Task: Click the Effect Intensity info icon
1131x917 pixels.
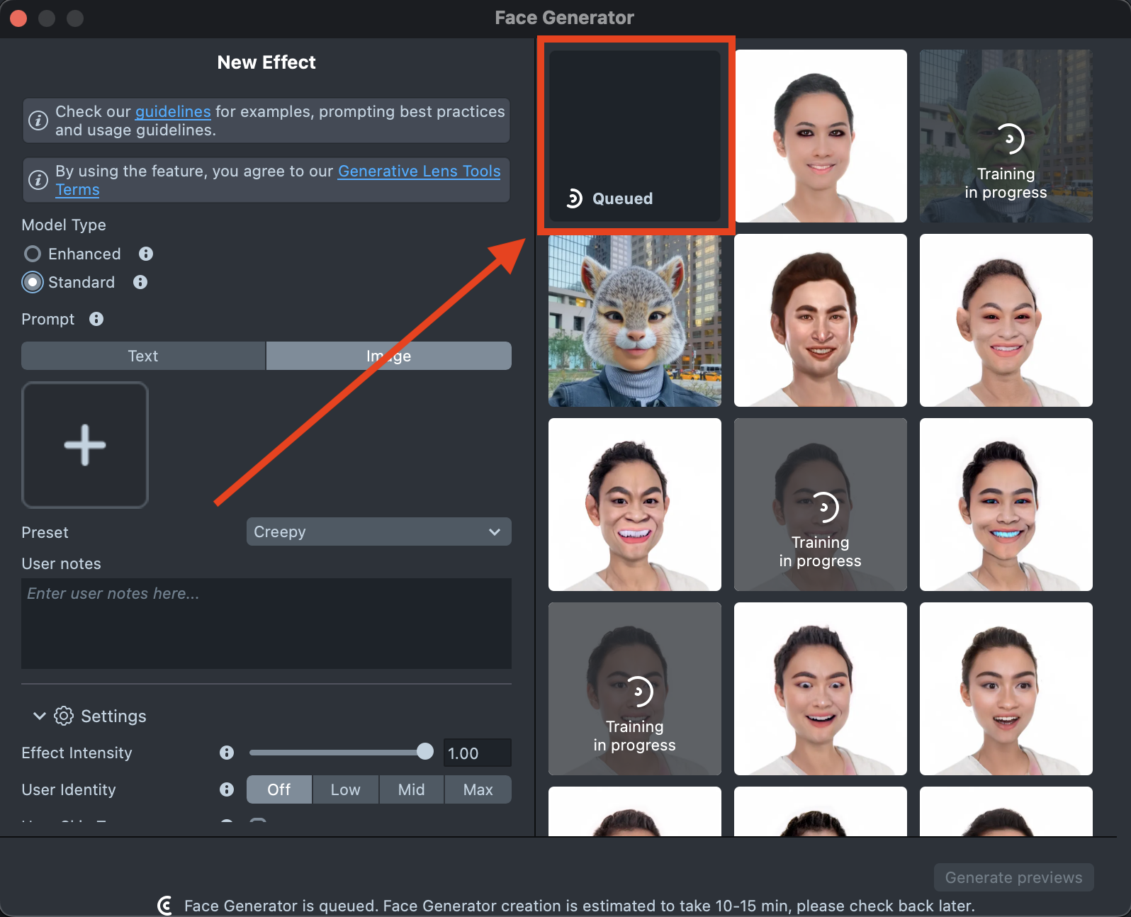Action: (x=227, y=753)
